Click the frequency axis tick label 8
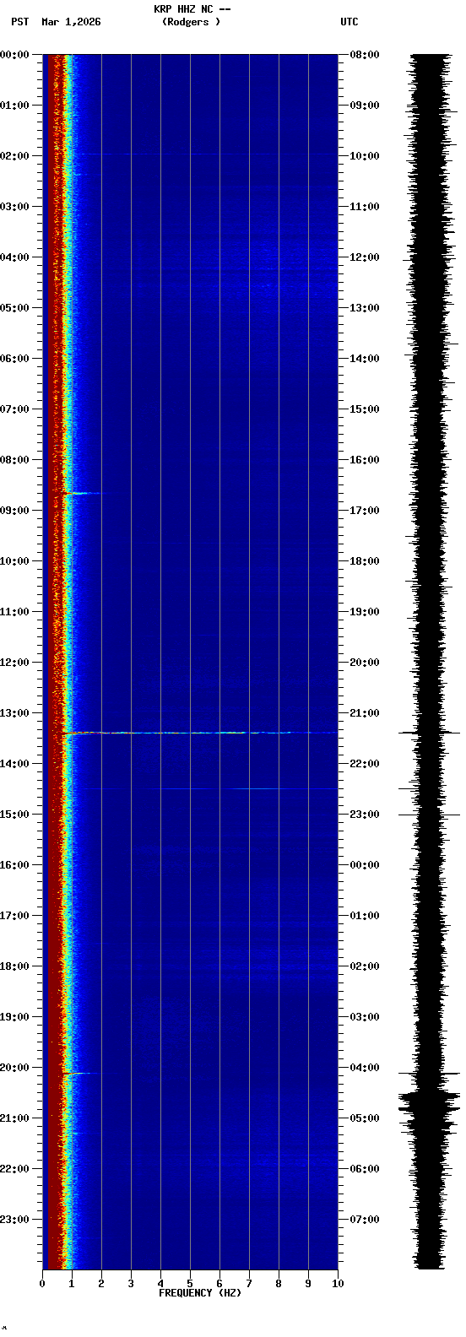The image size is (466, 1337). point(279,1284)
